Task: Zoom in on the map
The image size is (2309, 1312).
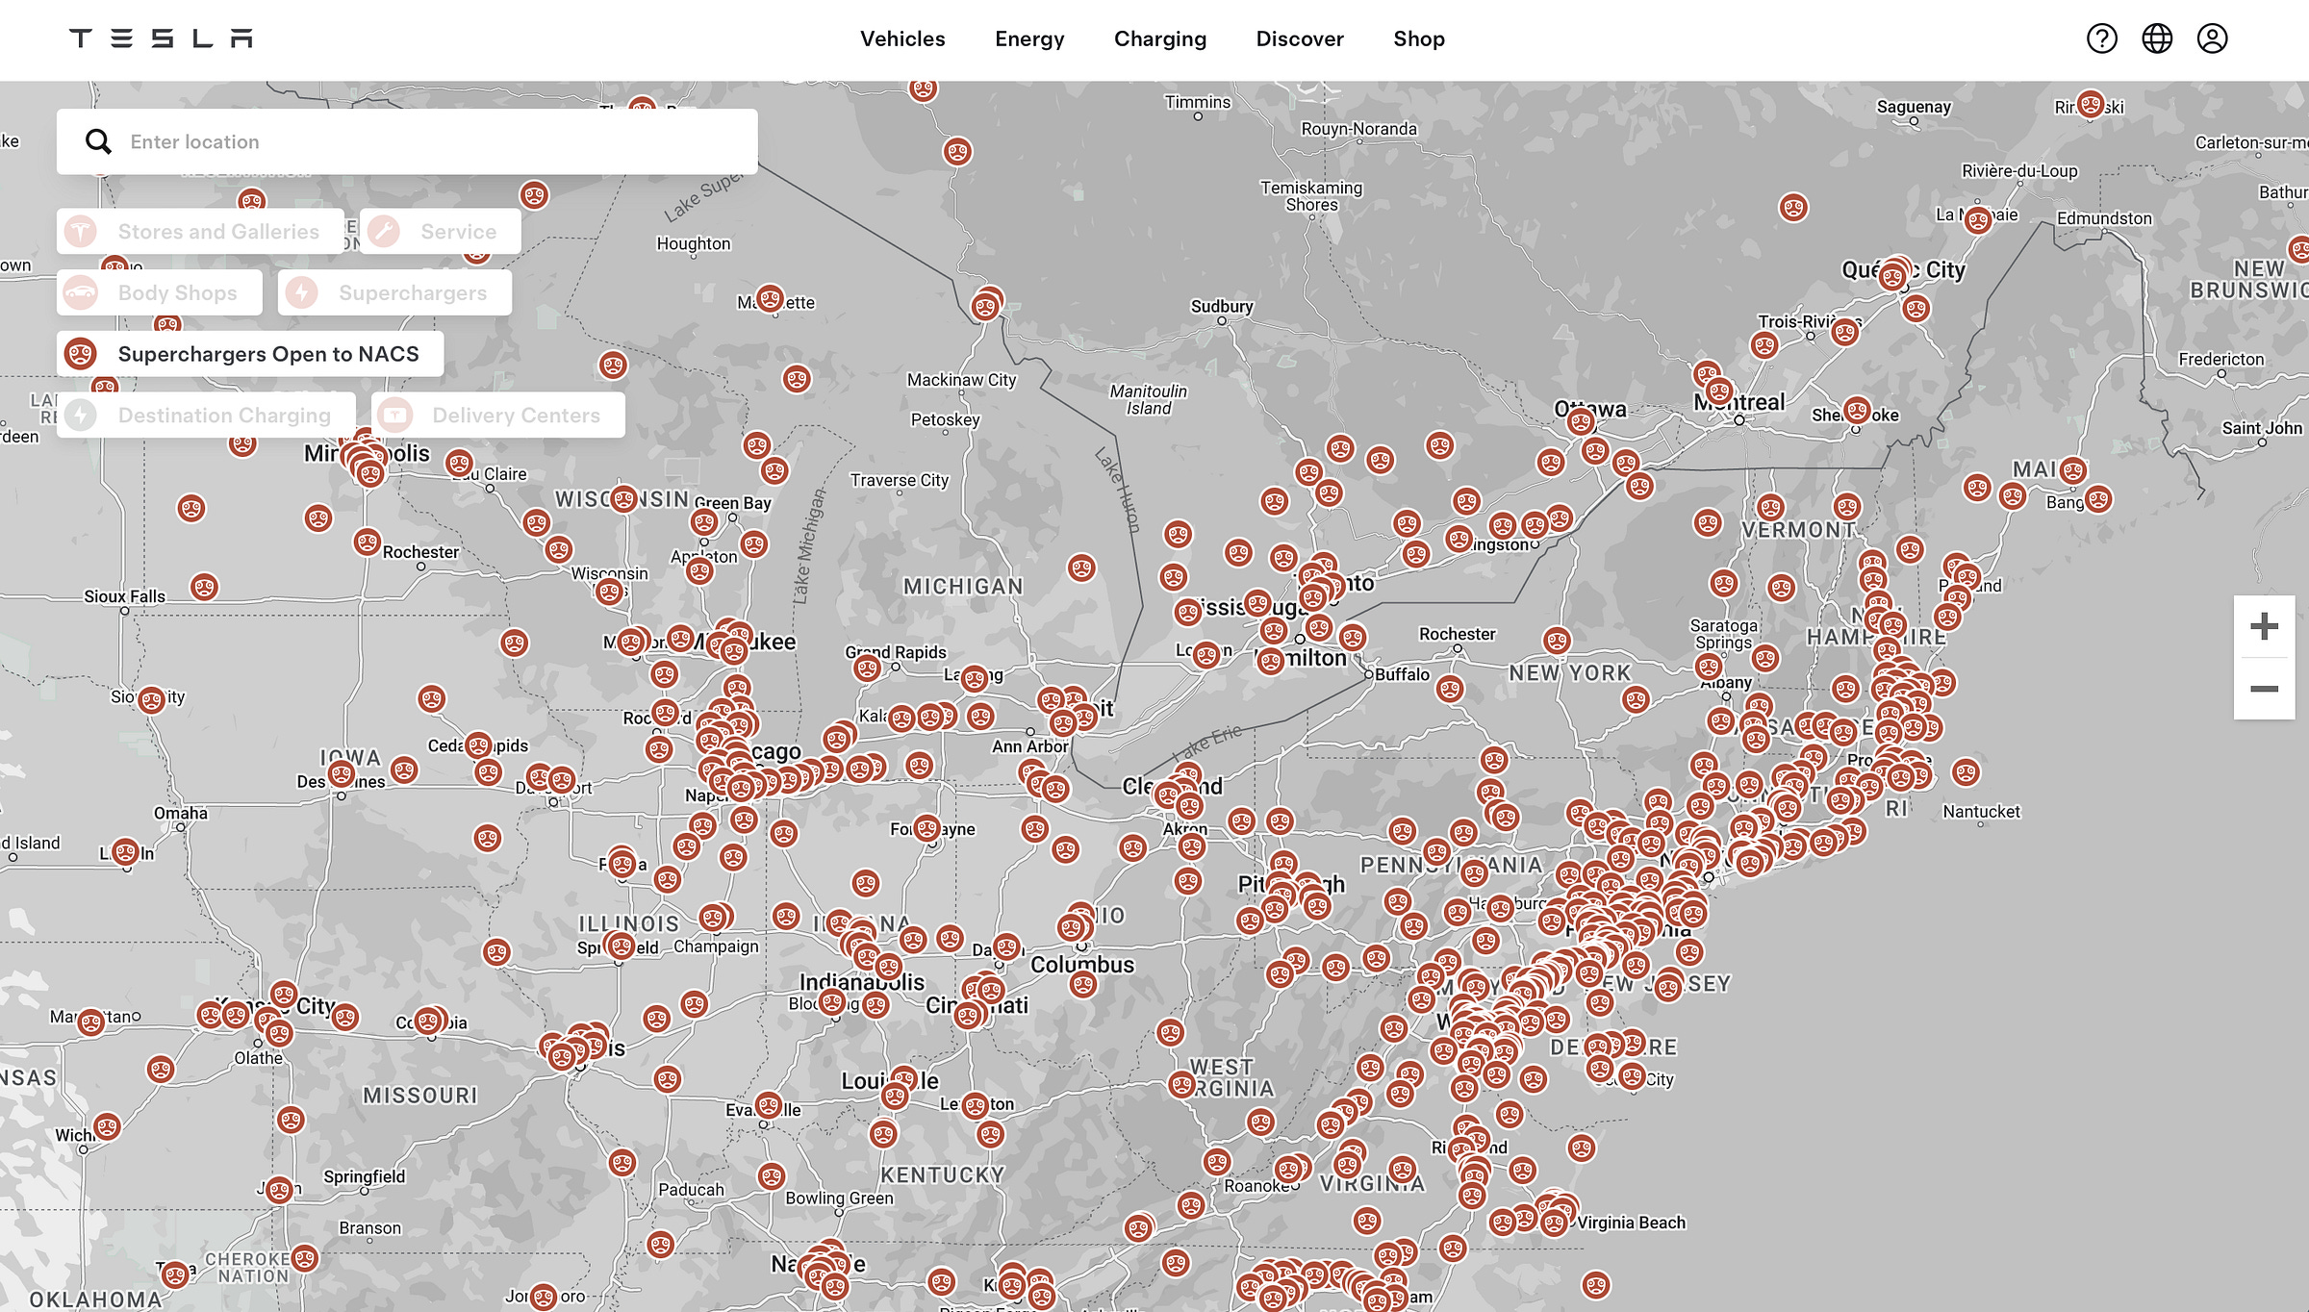Action: pos(2264,627)
